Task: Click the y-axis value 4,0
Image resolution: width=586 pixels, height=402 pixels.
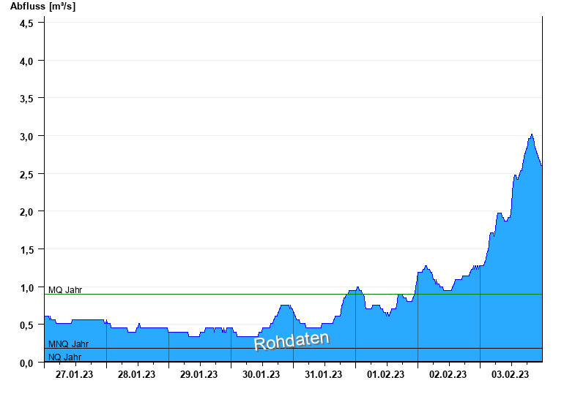Action: 26,61
